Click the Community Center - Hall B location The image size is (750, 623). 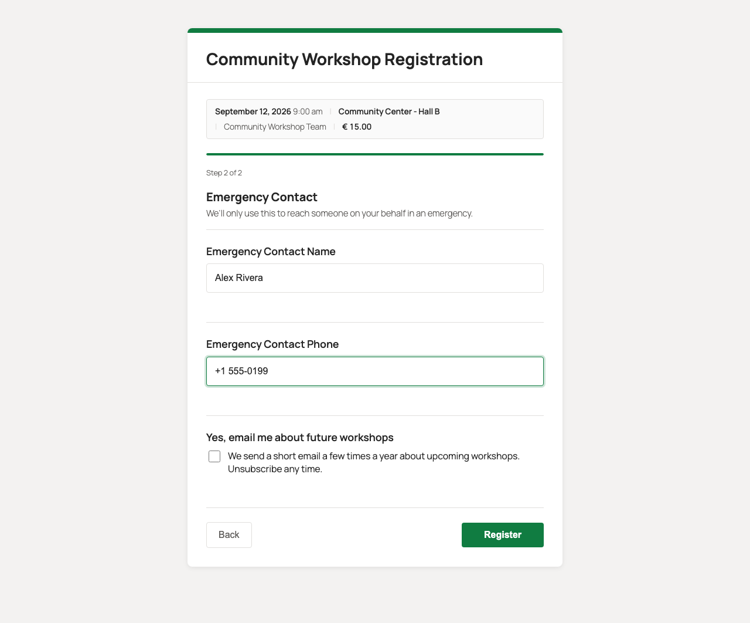(x=389, y=111)
